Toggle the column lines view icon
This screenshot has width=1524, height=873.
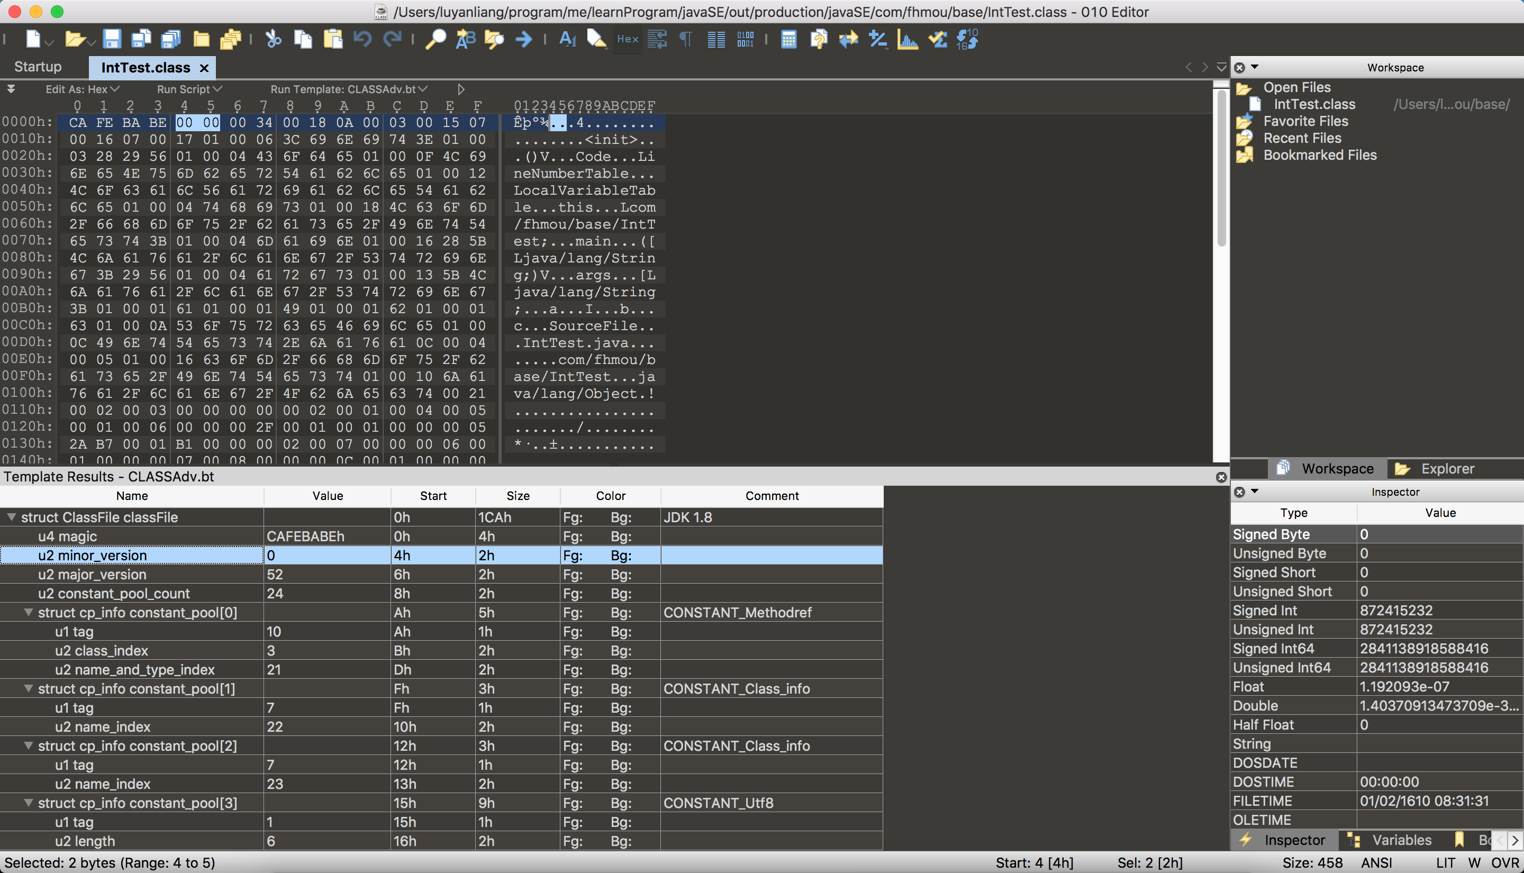716,40
